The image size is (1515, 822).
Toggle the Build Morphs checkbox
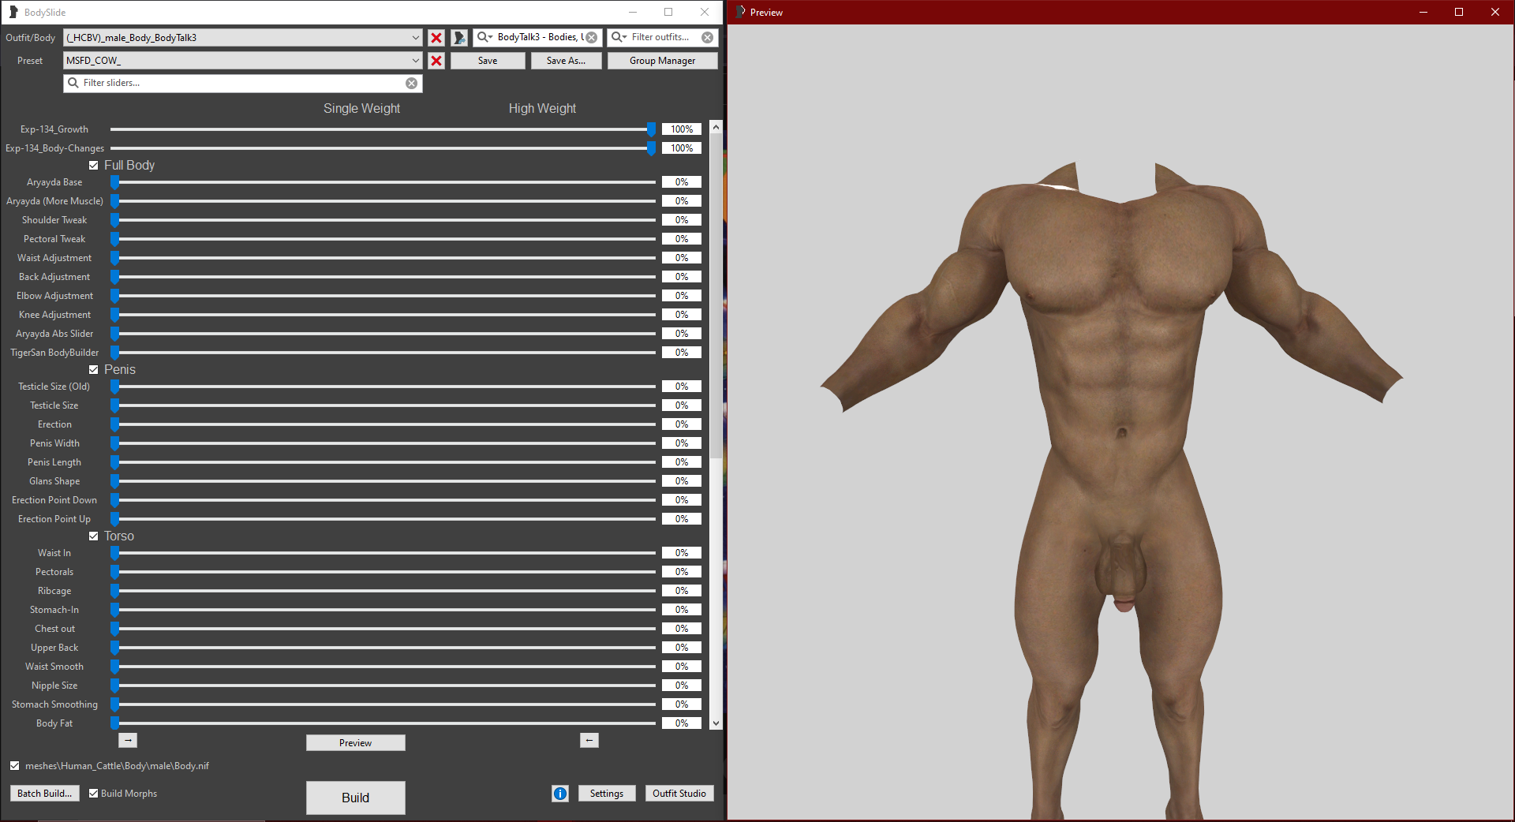94,794
